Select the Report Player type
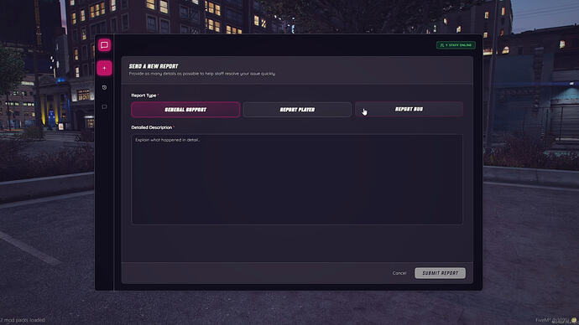Screen dimensions: 579x325 (297, 110)
